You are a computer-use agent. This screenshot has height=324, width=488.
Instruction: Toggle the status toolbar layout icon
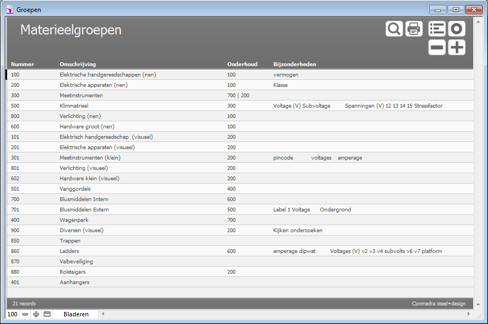[x=47, y=315]
